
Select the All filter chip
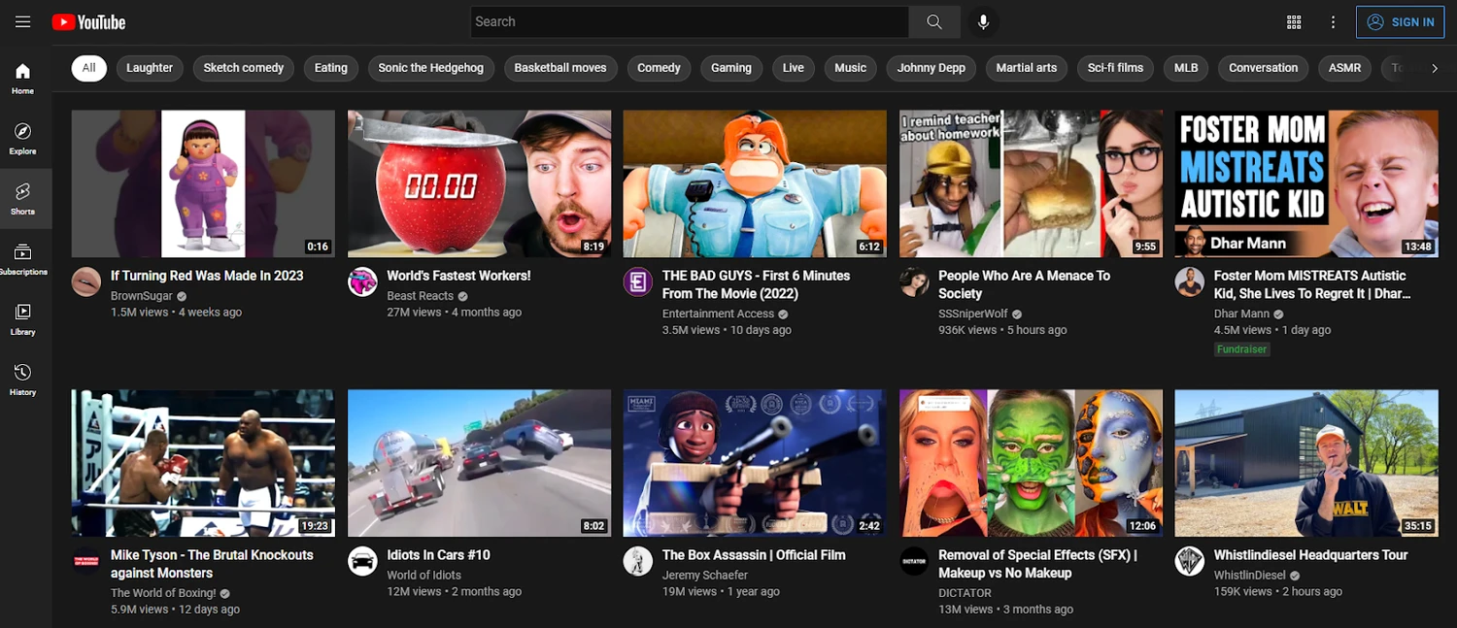click(89, 68)
